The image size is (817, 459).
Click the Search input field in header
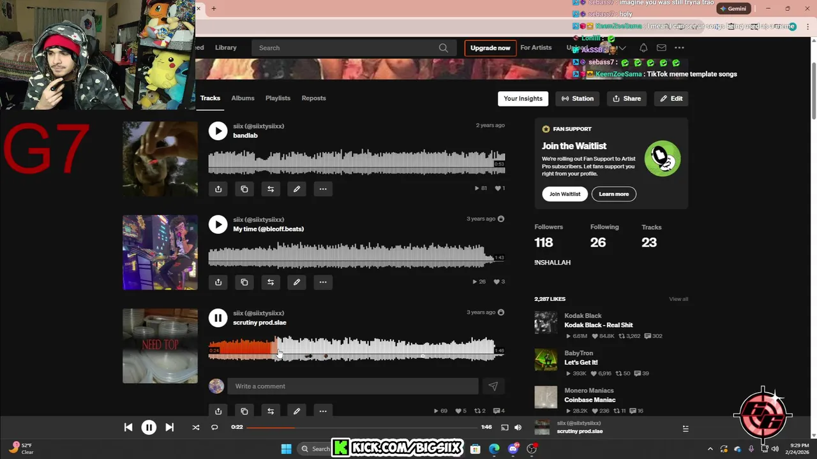pos(353,48)
